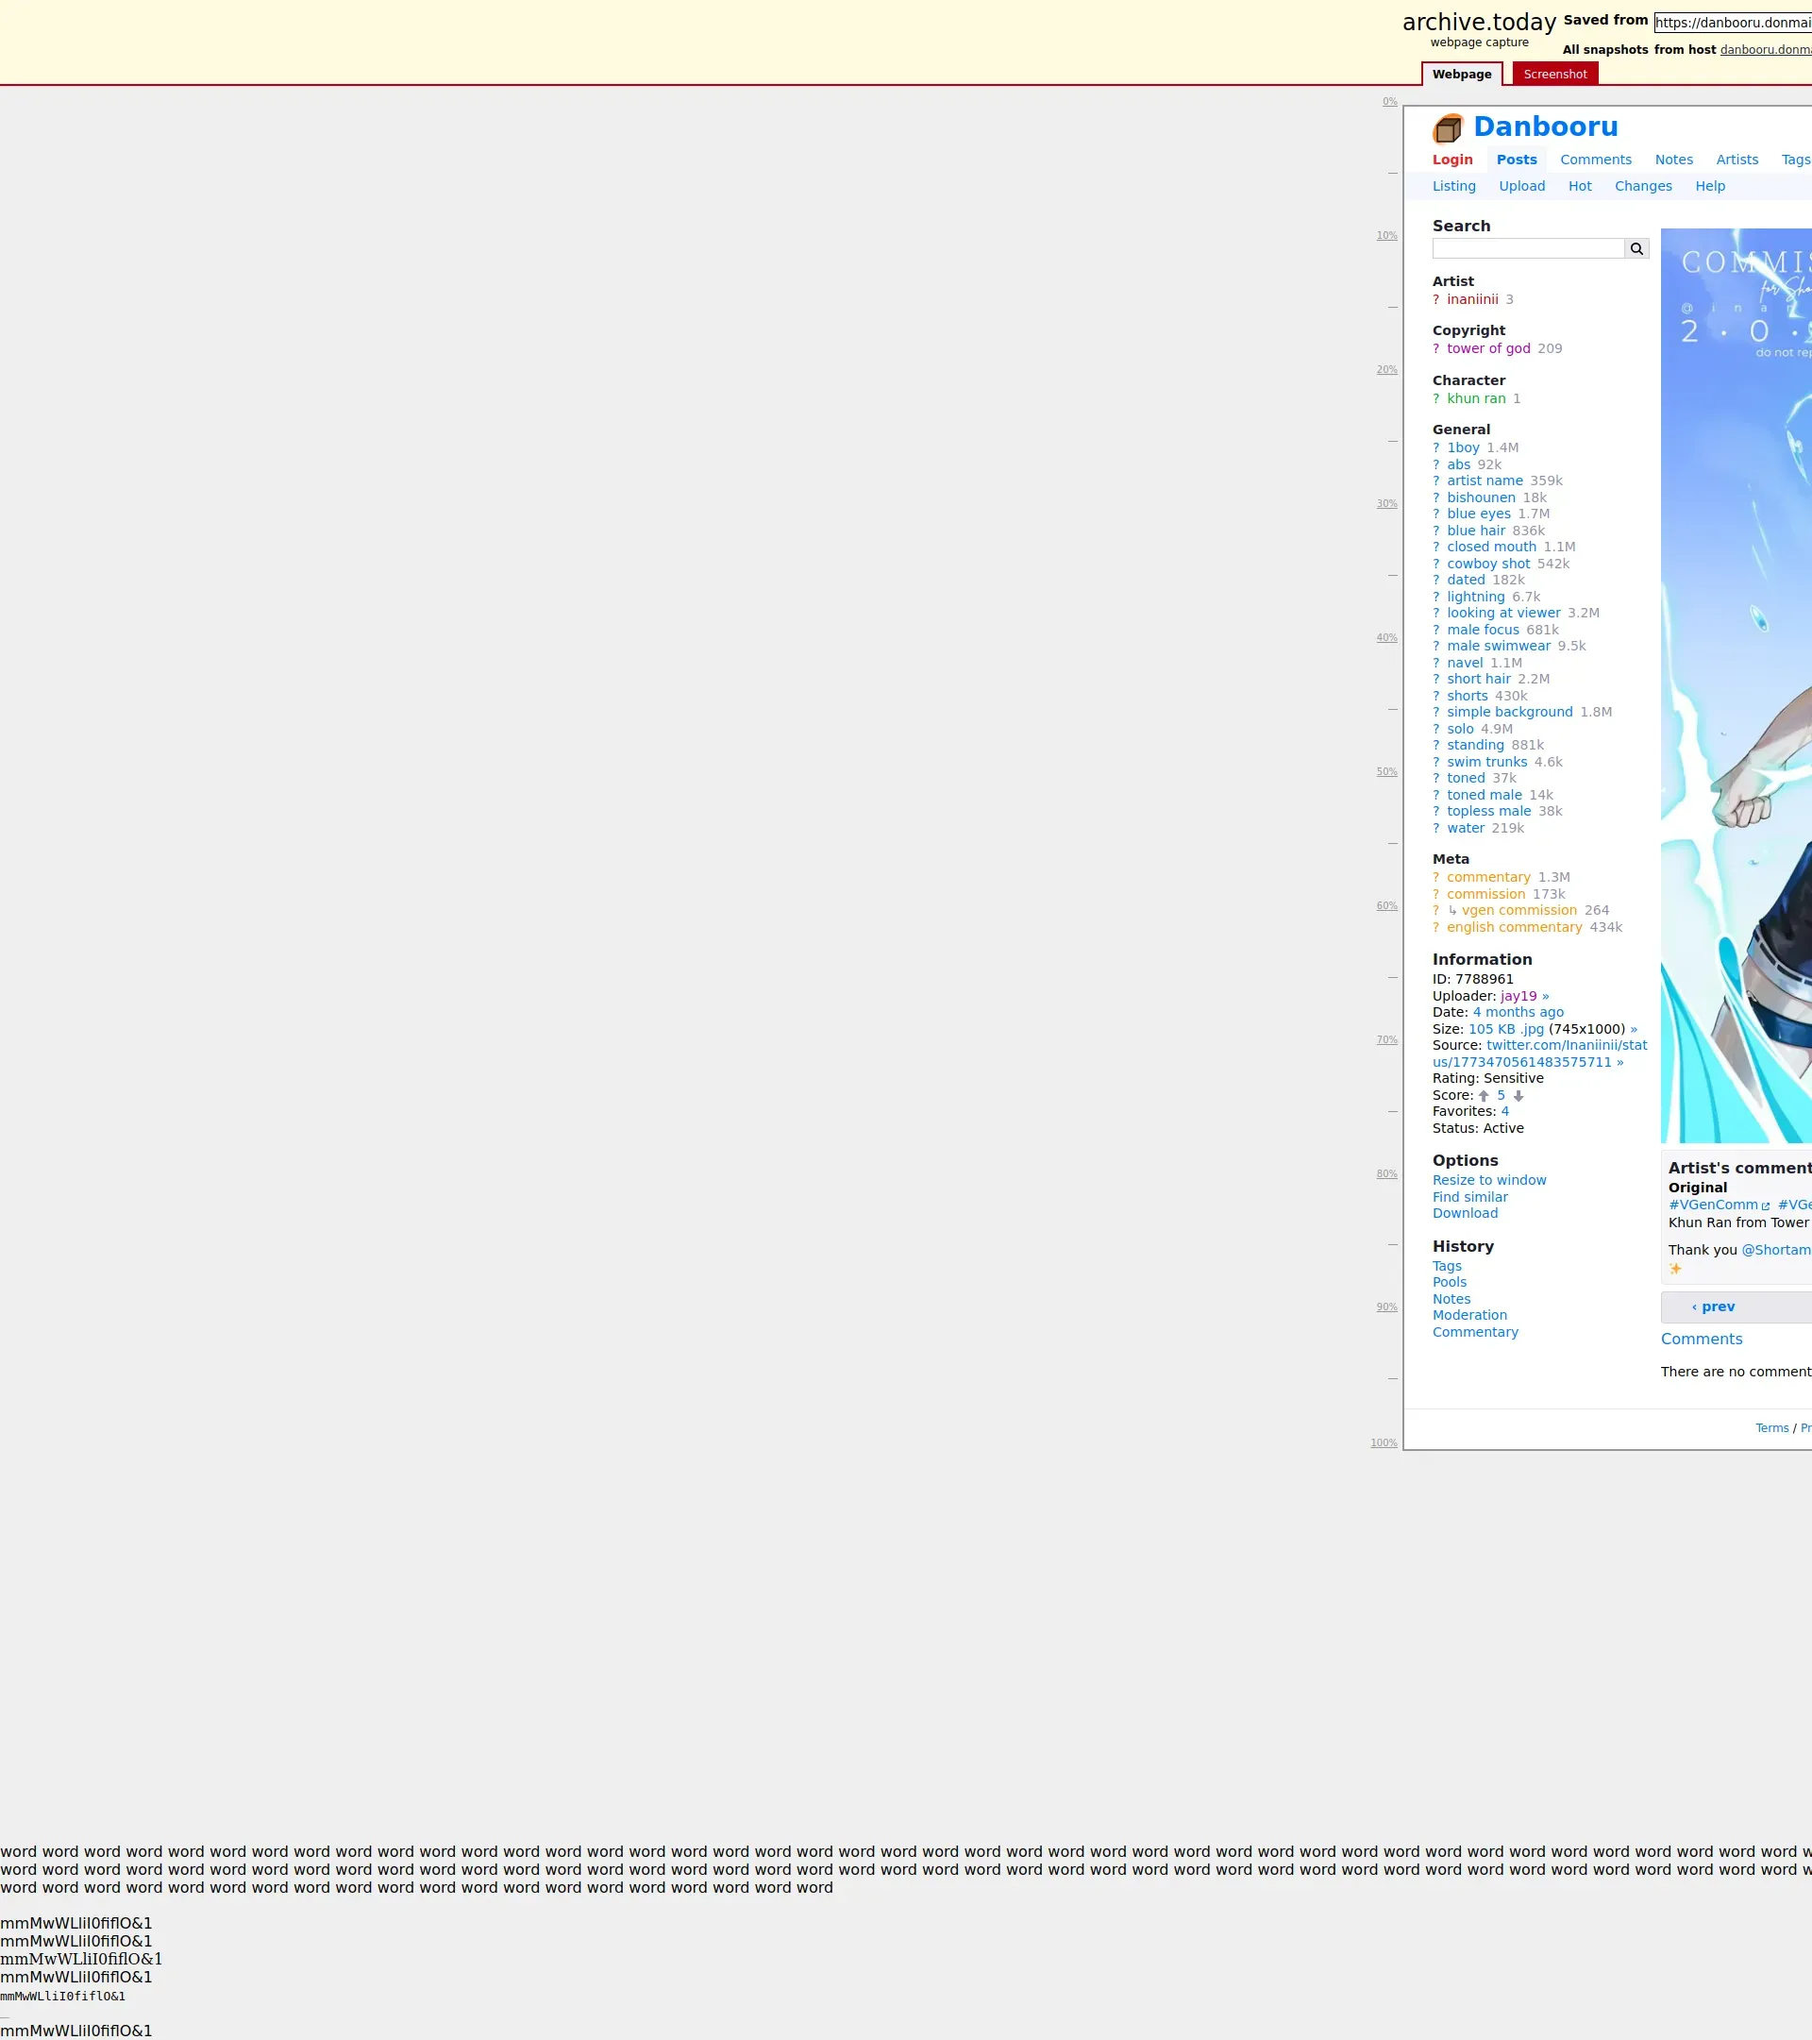Open the Notes nav item
This screenshot has width=1812, height=2040.
tap(1673, 160)
